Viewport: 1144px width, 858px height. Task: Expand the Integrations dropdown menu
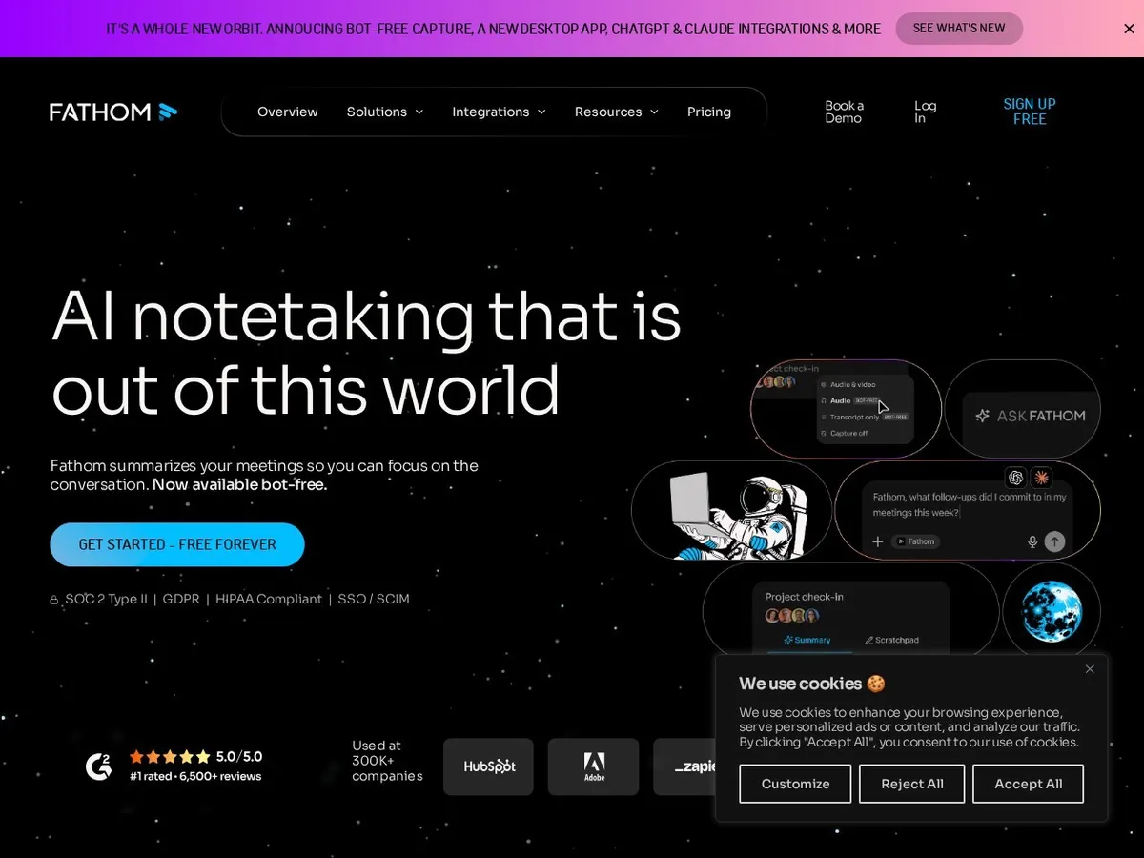[500, 112]
